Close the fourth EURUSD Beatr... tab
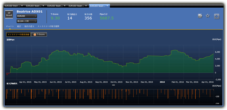 point(86,6)
